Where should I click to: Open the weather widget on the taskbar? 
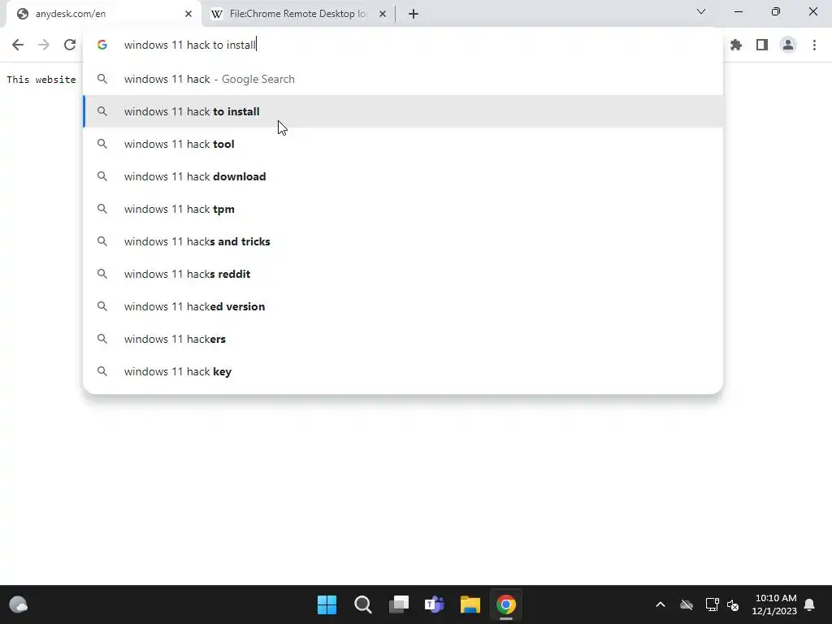coord(19,604)
